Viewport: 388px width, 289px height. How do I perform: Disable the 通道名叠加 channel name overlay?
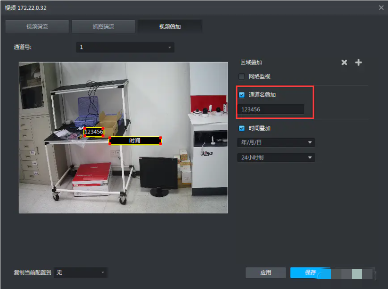tap(241, 94)
